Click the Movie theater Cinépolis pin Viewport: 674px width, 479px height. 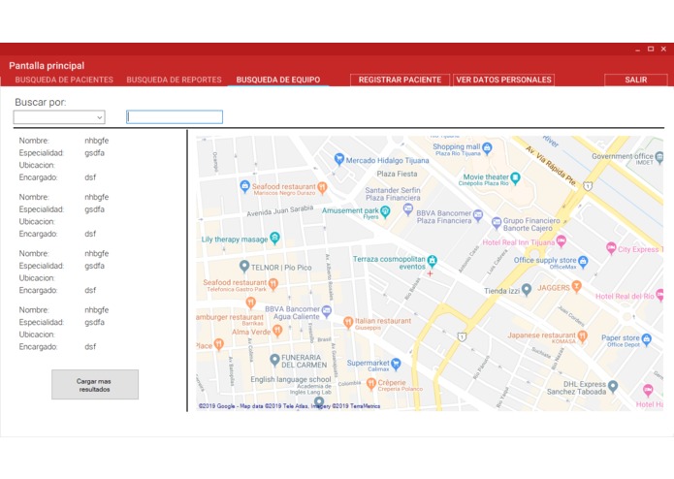point(515,177)
